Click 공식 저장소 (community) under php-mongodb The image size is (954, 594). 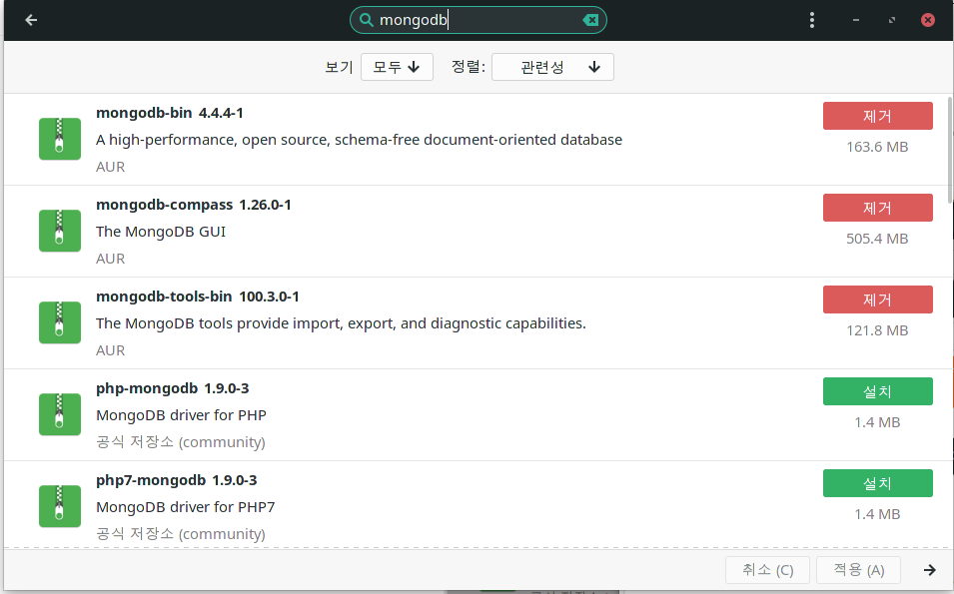tap(181, 442)
